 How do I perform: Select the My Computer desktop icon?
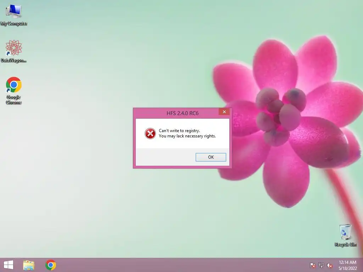pyautogui.click(x=14, y=15)
